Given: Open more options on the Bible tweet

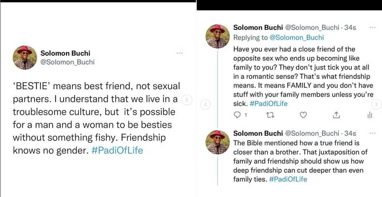Looking at the screenshot, I should 372,133.
